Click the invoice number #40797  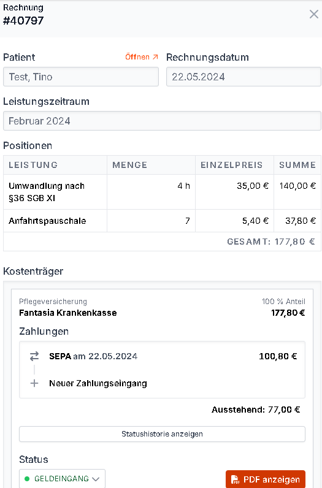click(23, 21)
